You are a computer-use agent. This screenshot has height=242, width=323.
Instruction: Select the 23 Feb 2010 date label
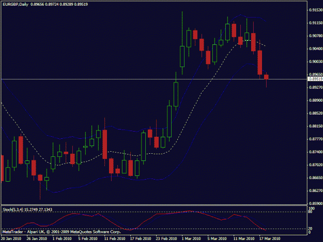(166, 238)
